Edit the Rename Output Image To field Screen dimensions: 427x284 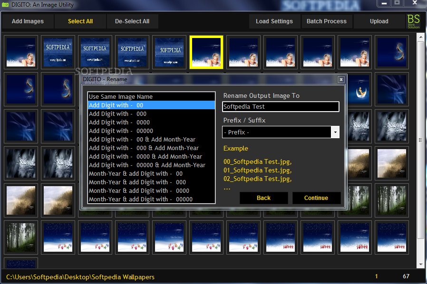point(281,107)
